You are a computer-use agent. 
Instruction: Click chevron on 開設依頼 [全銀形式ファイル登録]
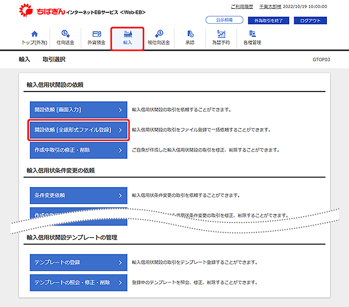[120, 130]
